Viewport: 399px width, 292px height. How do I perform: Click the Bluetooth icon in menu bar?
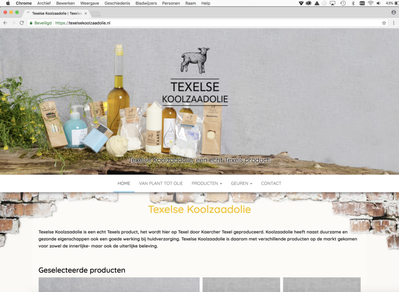point(353,3)
